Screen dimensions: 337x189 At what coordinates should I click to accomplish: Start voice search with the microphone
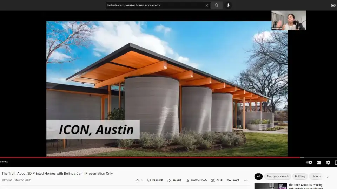(x=228, y=5)
